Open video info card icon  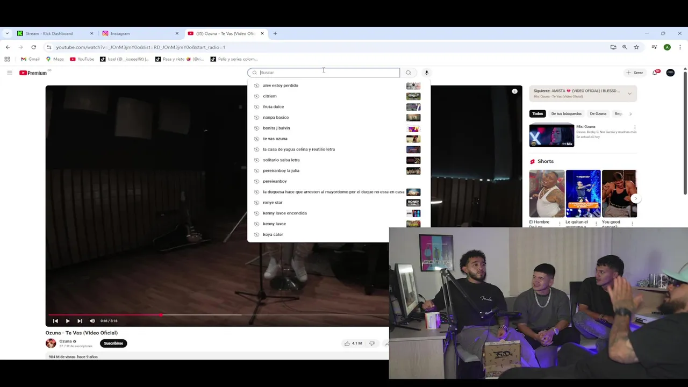(x=514, y=91)
